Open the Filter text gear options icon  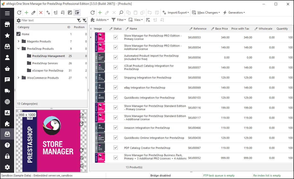(19, 20)
